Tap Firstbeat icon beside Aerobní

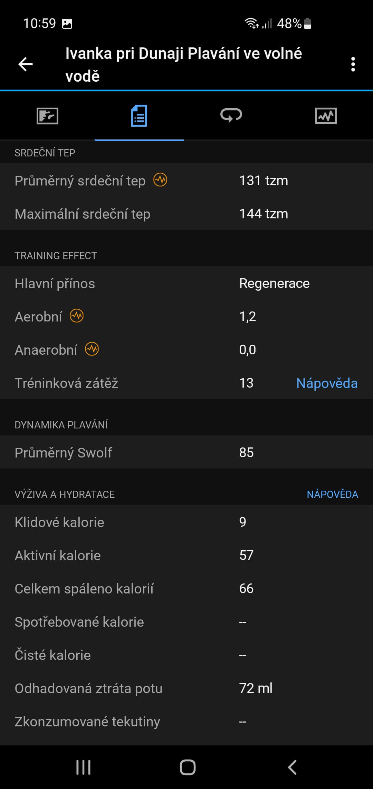77,316
